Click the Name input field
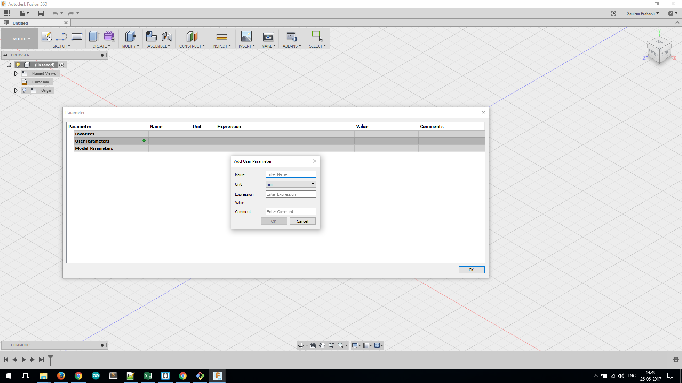Screen dimensions: 682x383 [x=291, y=174]
